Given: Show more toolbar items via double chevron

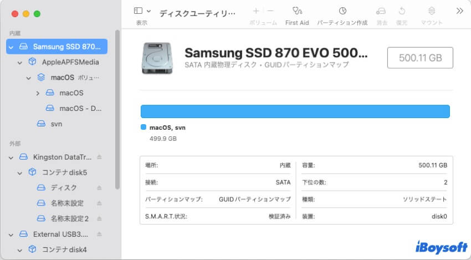Looking at the screenshot, I should tap(459, 11).
